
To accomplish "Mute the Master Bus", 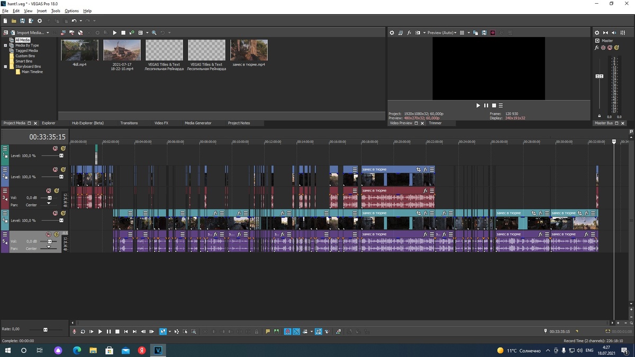I will pyautogui.click(x=610, y=48).
